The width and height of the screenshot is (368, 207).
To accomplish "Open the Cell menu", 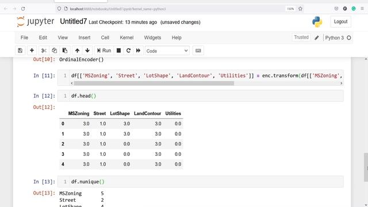I will pos(105,37).
